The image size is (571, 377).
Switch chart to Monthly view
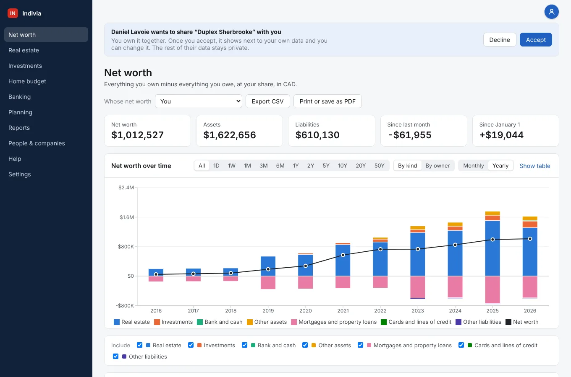coord(474,166)
